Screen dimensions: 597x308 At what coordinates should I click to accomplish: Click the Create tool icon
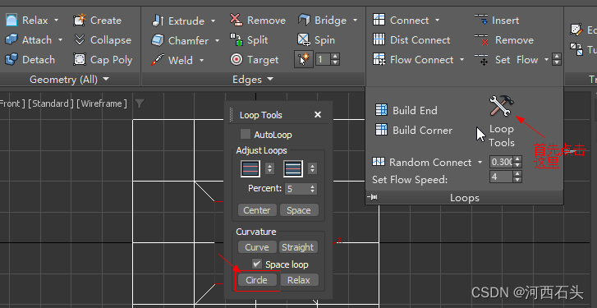click(x=80, y=21)
